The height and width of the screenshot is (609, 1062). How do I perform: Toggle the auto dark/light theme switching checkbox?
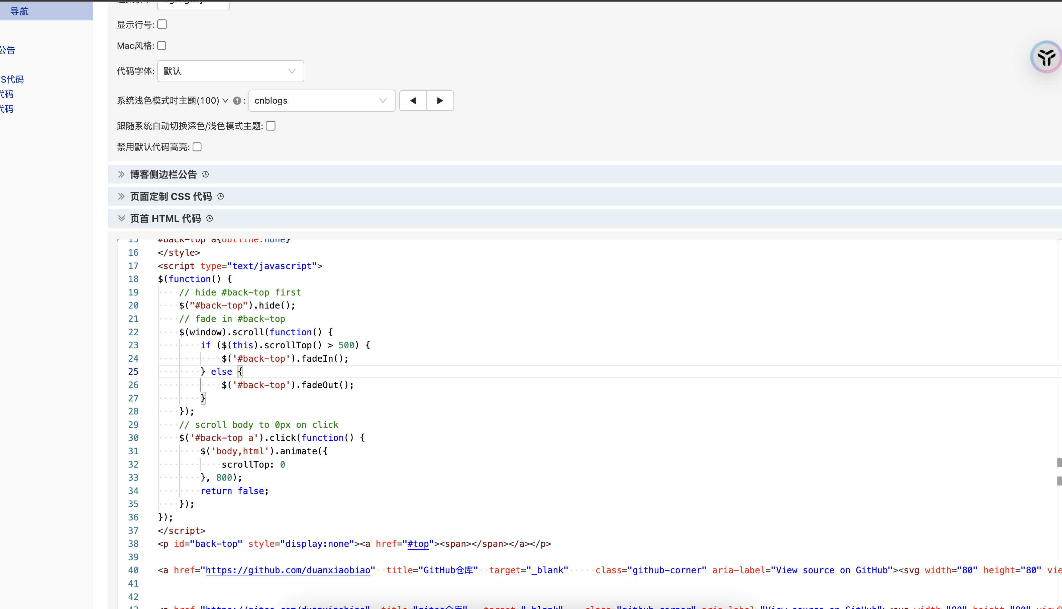coord(271,126)
